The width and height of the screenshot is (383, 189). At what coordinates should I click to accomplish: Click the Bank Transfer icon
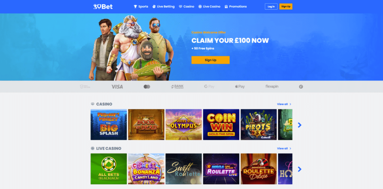177,87
